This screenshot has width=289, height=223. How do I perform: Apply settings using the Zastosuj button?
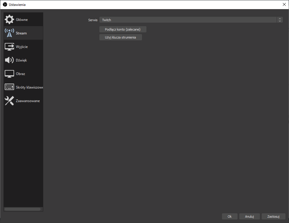click(273, 217)
